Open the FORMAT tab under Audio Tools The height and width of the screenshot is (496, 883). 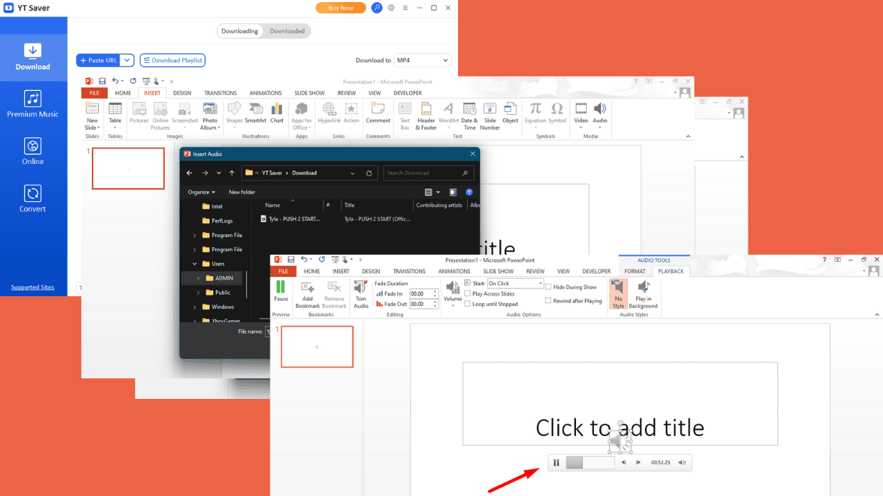(635, 271)
